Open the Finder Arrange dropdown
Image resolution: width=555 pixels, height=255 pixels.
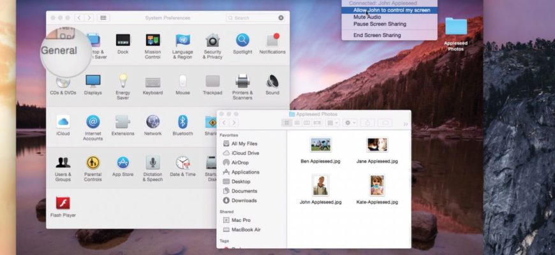[x=332, y=122]
